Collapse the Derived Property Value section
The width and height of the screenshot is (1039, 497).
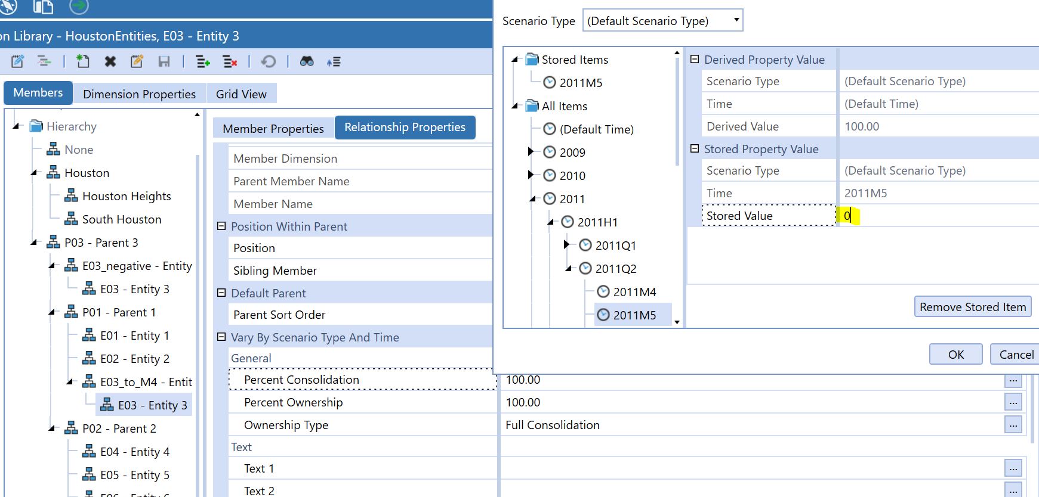pos(694,60)
